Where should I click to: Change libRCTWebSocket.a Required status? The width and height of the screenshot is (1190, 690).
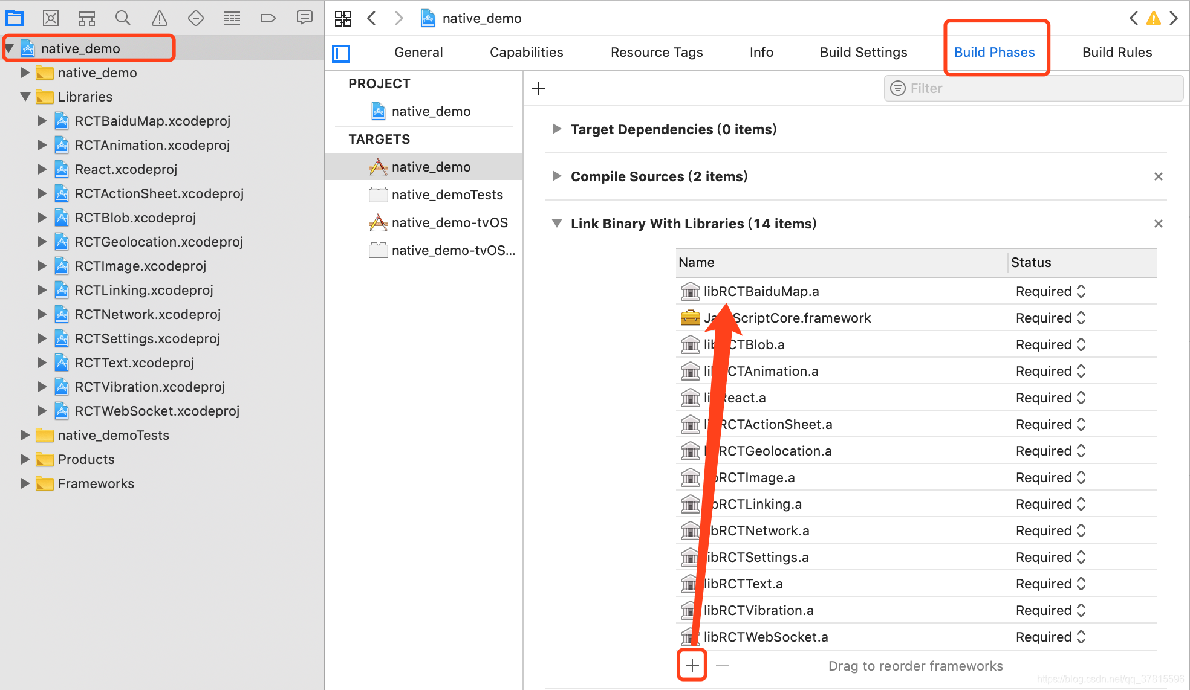pos(1051,637)
